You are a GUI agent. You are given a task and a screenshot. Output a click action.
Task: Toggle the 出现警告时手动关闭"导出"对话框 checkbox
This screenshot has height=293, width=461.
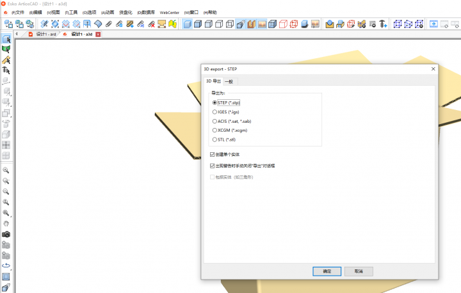(x=213, y=165)
